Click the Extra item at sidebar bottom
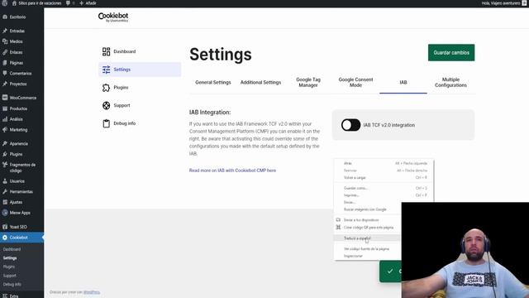Screen dimensions: 529x298 coord(14,296)
